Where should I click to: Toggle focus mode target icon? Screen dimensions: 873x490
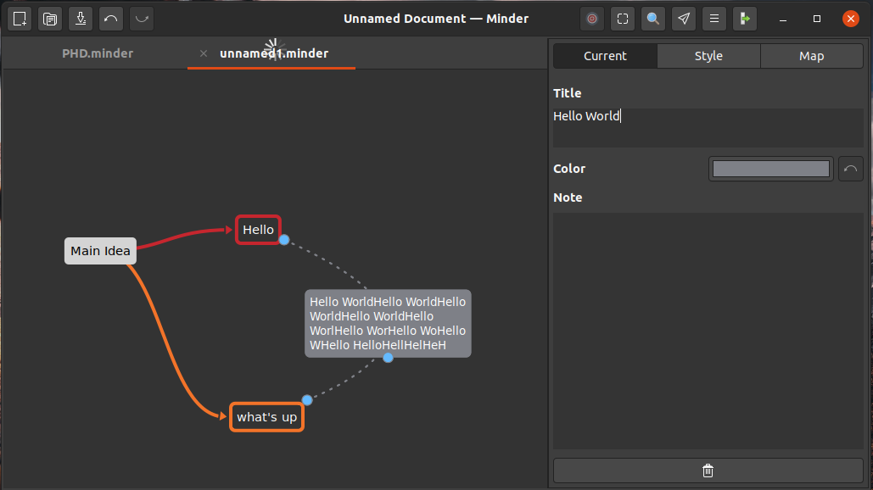592,19
